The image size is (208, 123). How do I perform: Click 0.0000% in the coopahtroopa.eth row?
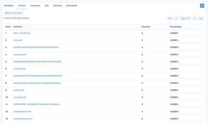click(174, 119)
